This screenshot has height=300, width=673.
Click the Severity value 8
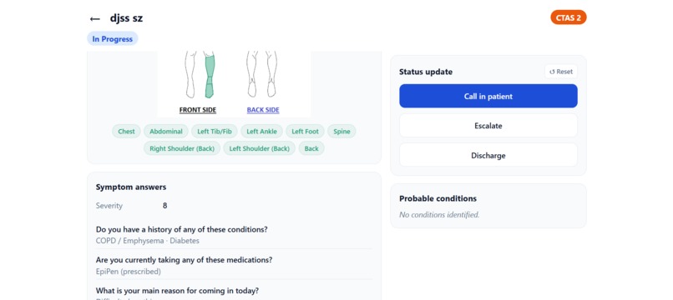click(x=164, y=206)
